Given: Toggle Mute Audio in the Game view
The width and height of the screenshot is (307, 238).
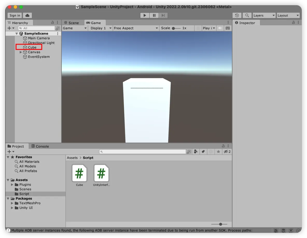Looking at the screenshot, I should 220,28.
